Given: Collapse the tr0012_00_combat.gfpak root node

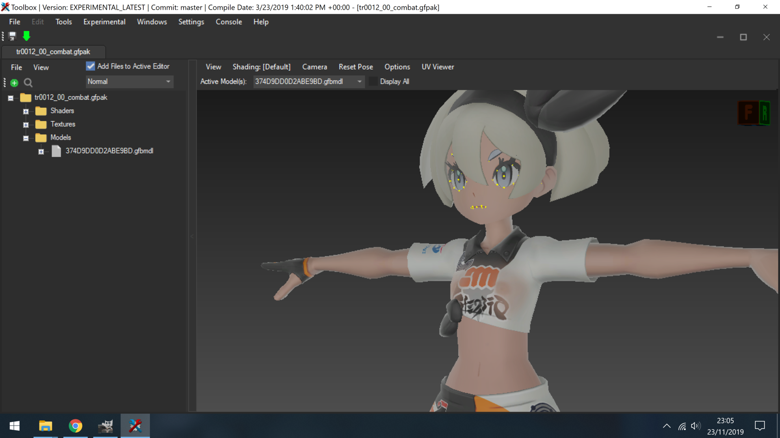Looking at the screenshot, I should 11,98.
